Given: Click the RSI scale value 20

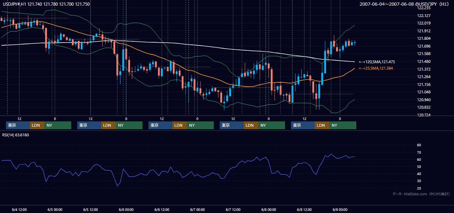Looking at the screenshot, I should click(x=419, y=188).
